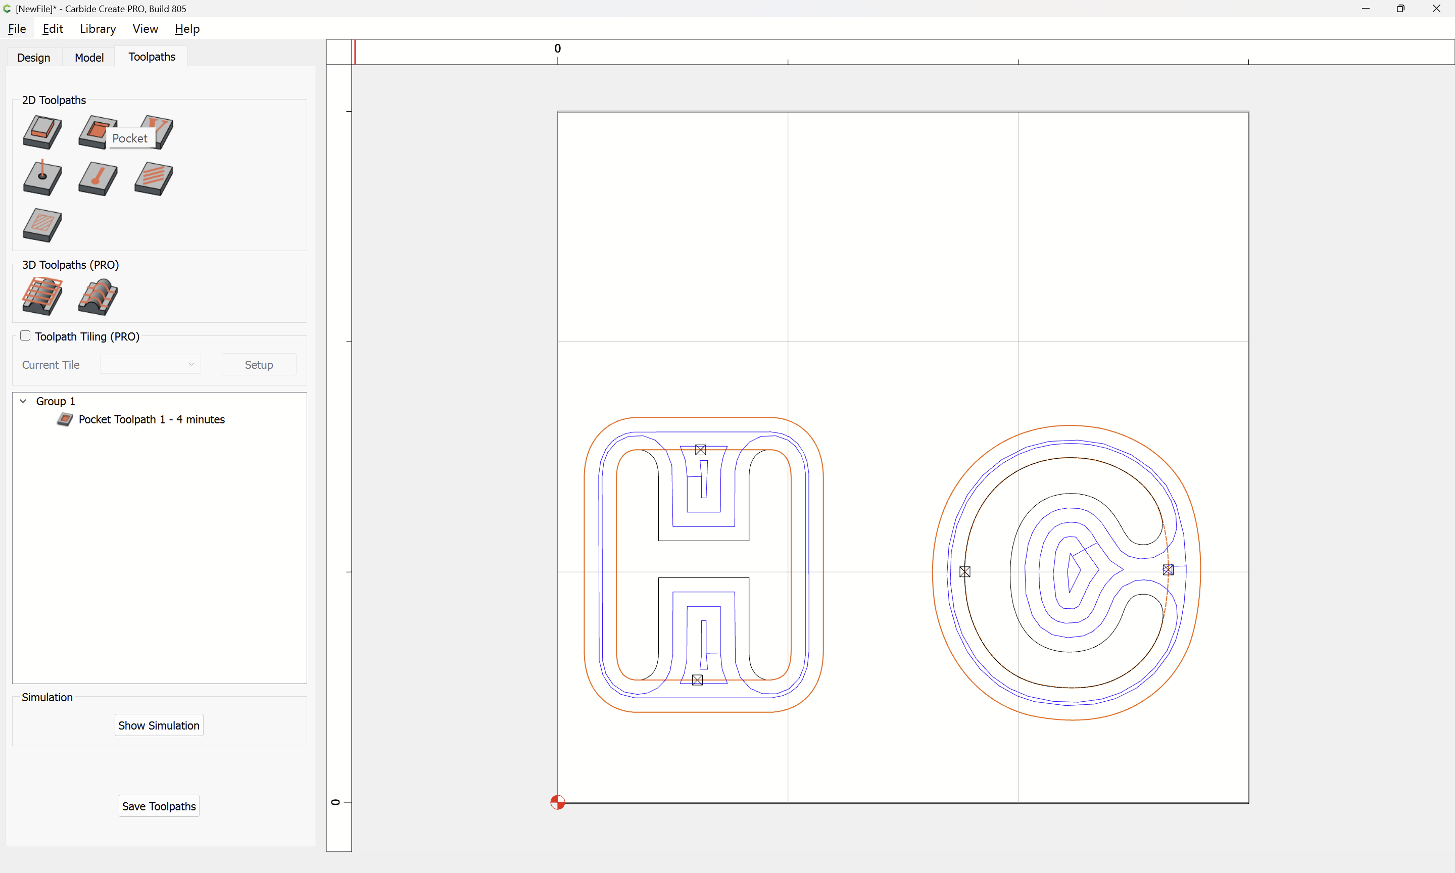Screen dimensions: 1455x873
Task: Select the Drill toolpath icon
Action: (x=42, y=178)
